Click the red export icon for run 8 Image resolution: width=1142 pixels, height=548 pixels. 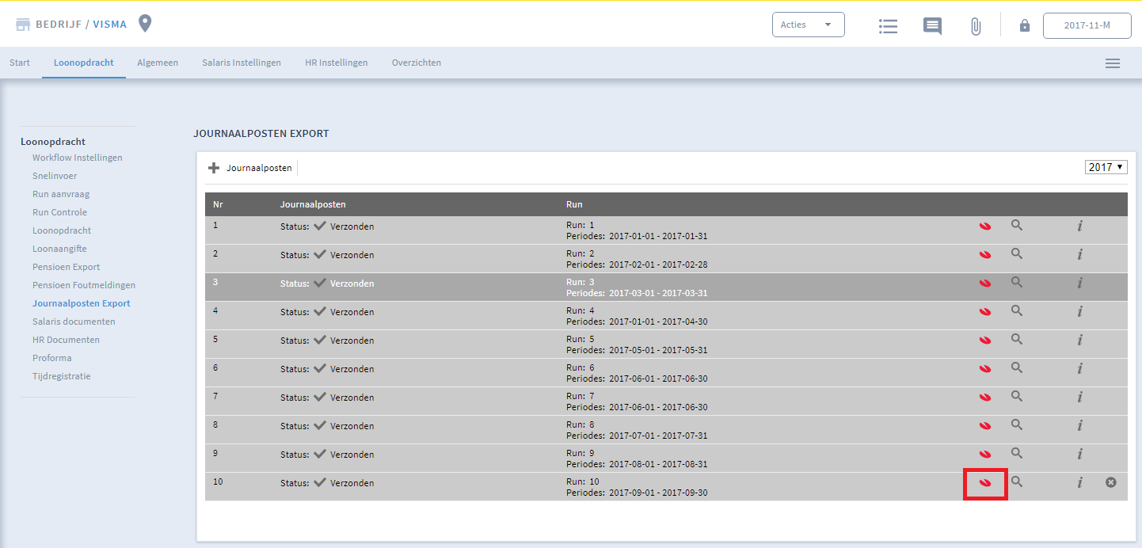[x=985, y=426]
